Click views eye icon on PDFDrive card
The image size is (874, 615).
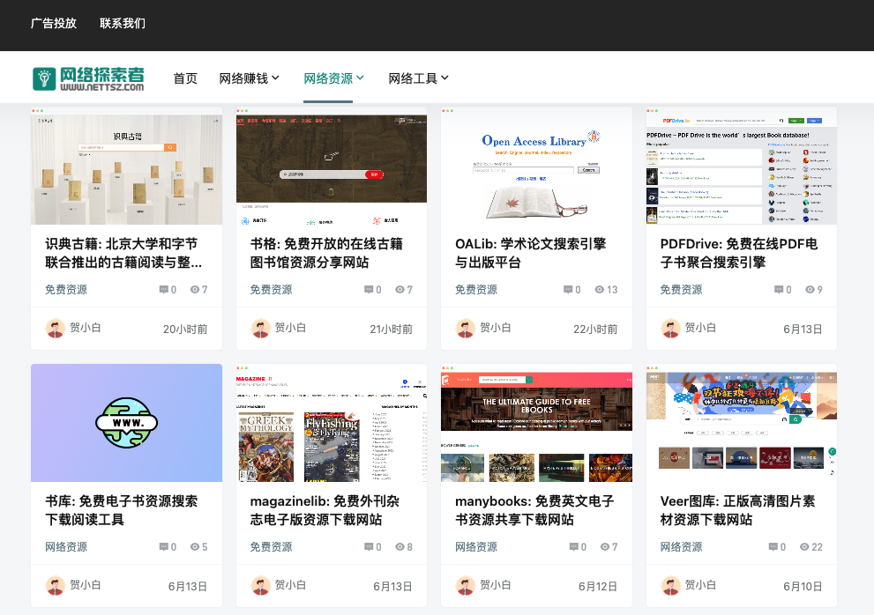coord(810,290)
